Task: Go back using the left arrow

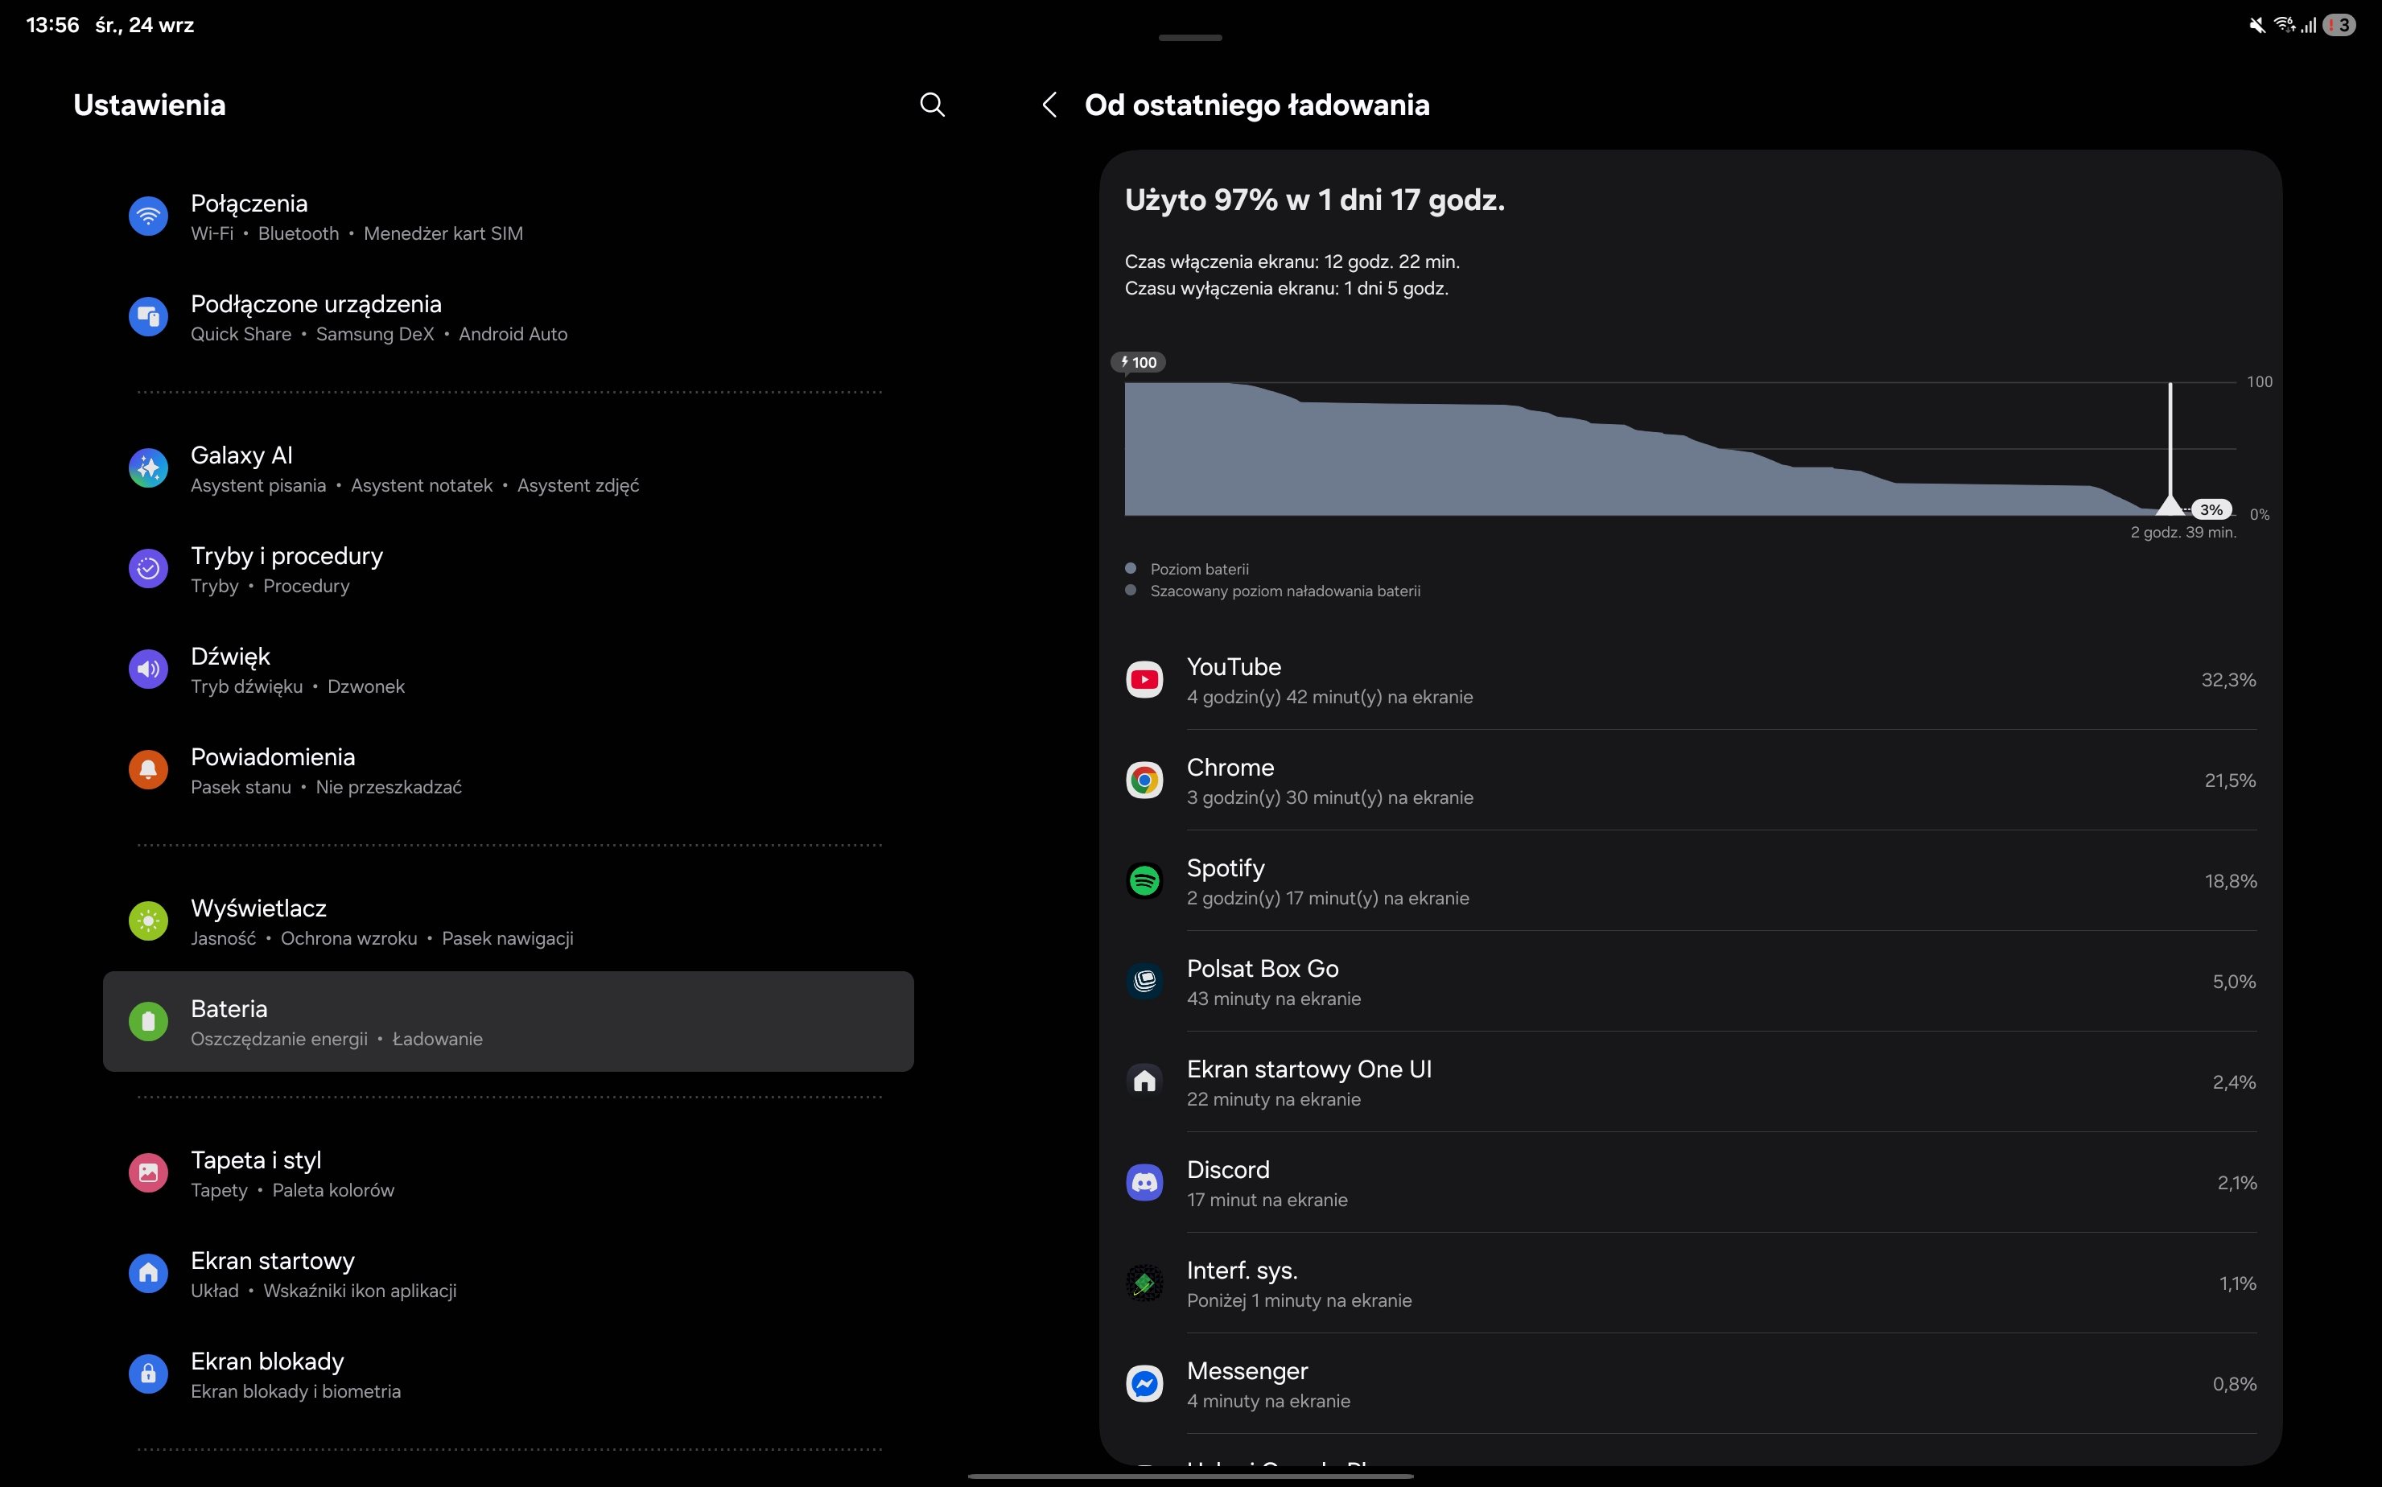Action: click(x=1049, y=105)
